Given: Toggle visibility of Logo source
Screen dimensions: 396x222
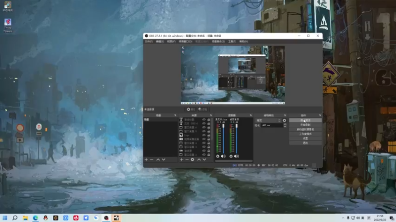Looking at the screenshot, I should click(204, 135).
